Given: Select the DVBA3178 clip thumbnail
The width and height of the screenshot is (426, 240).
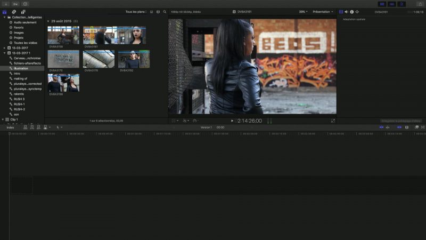Looking at the screenshot, I should click(x=99, y=59).
